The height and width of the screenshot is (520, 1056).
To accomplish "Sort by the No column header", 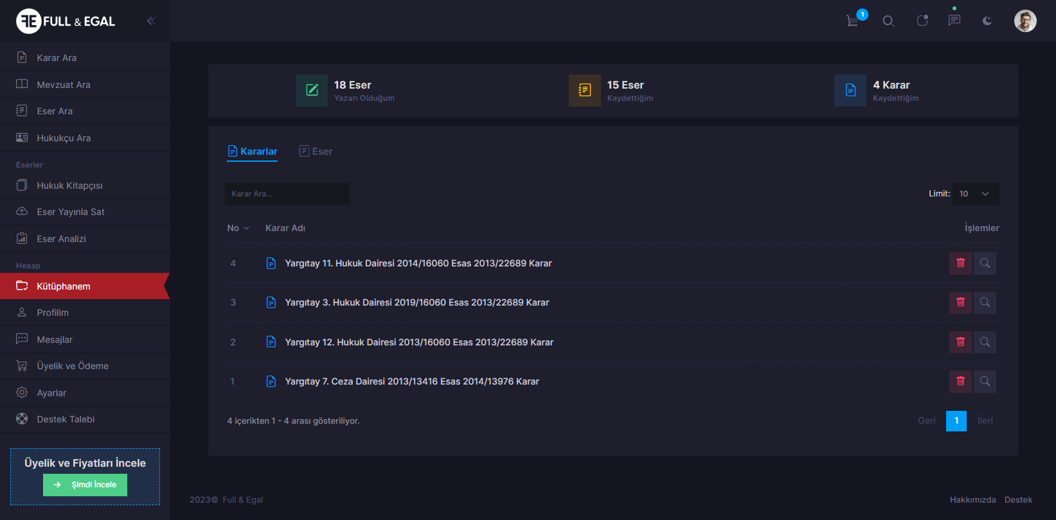I will click(238, 228).
